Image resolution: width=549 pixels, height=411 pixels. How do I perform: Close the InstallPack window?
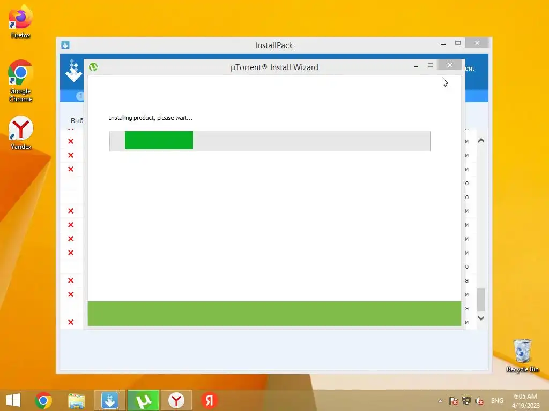[x=477, y=43]
